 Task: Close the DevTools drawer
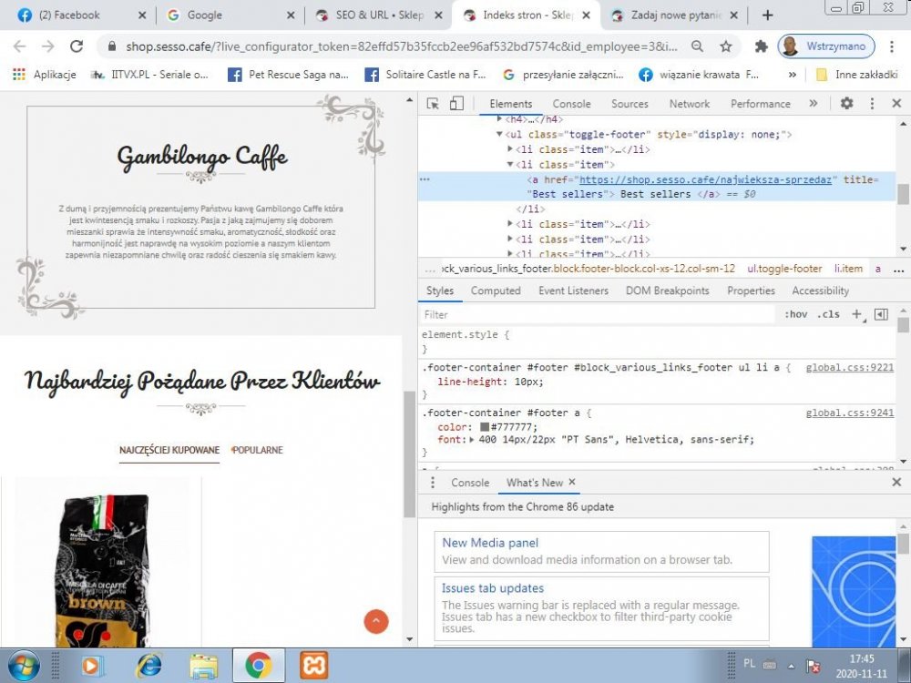[x=896, y=482]
